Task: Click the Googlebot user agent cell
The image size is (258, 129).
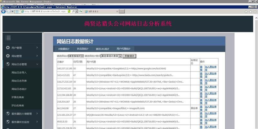Action: tap(138, 68)
